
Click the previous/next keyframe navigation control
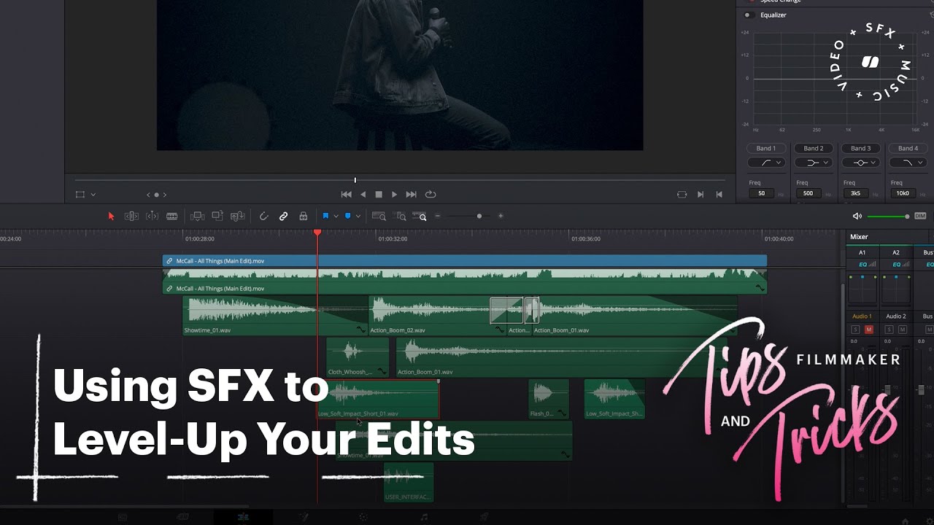(x=157, y=195)
